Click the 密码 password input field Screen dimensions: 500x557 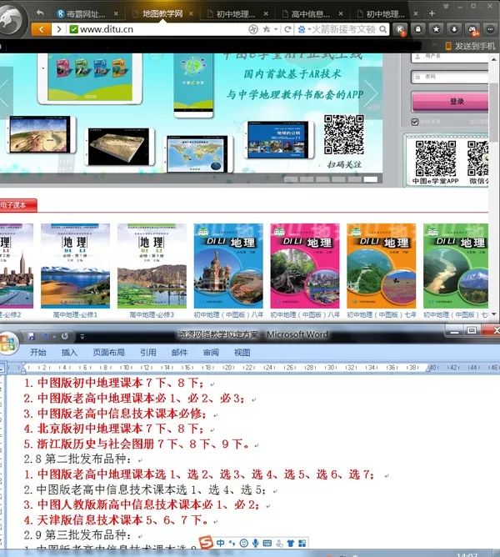(x=450, y=77)
